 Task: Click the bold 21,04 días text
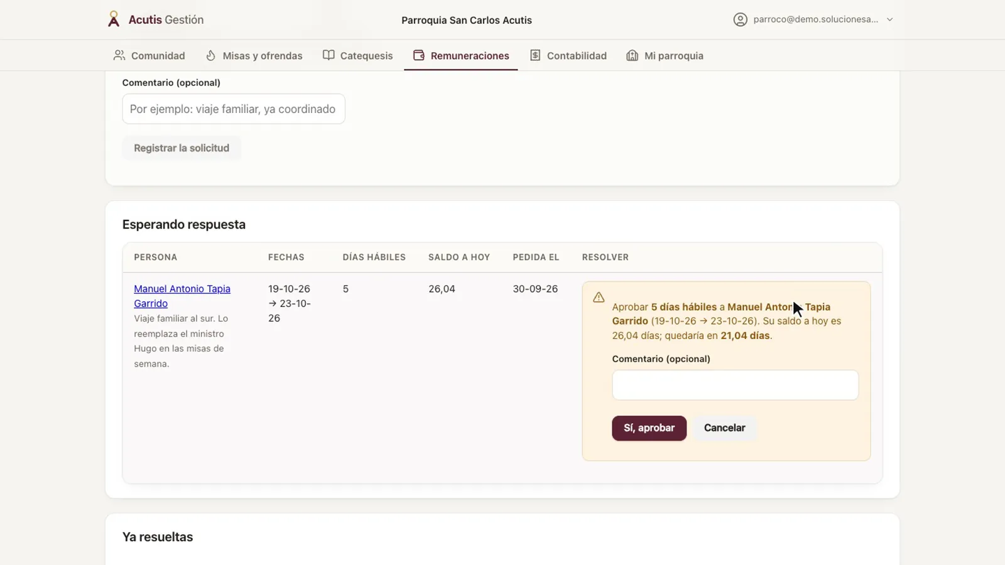745,335
